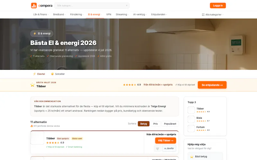This screenshot has width=257, height=160.
Task: Click the heart favorite icon for Tibber
Action: [157, 148]
